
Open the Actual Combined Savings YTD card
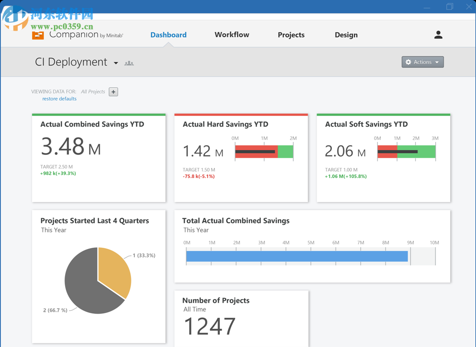click(x=99, y=158)
